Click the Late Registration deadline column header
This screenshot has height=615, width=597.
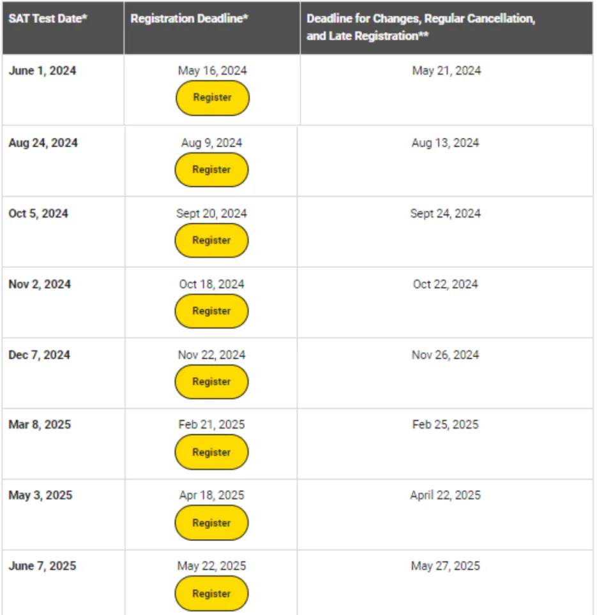click(421, 27)
